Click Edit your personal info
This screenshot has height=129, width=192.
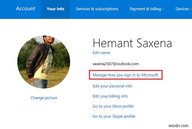pyautogui.click(x=112, y=86)
